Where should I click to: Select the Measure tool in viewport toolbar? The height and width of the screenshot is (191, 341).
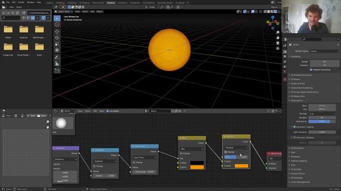click(57, 64)
